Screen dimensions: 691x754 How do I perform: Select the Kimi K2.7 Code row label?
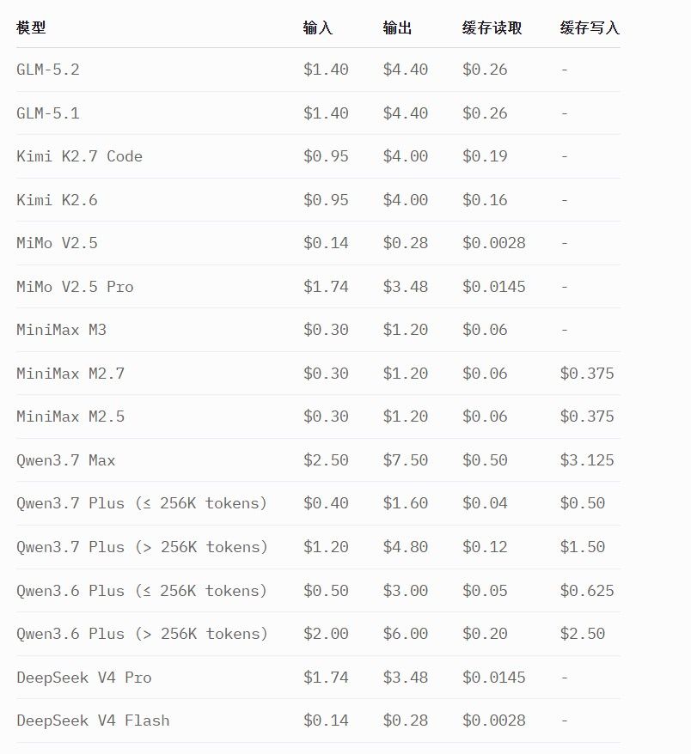tap(79, 156)
